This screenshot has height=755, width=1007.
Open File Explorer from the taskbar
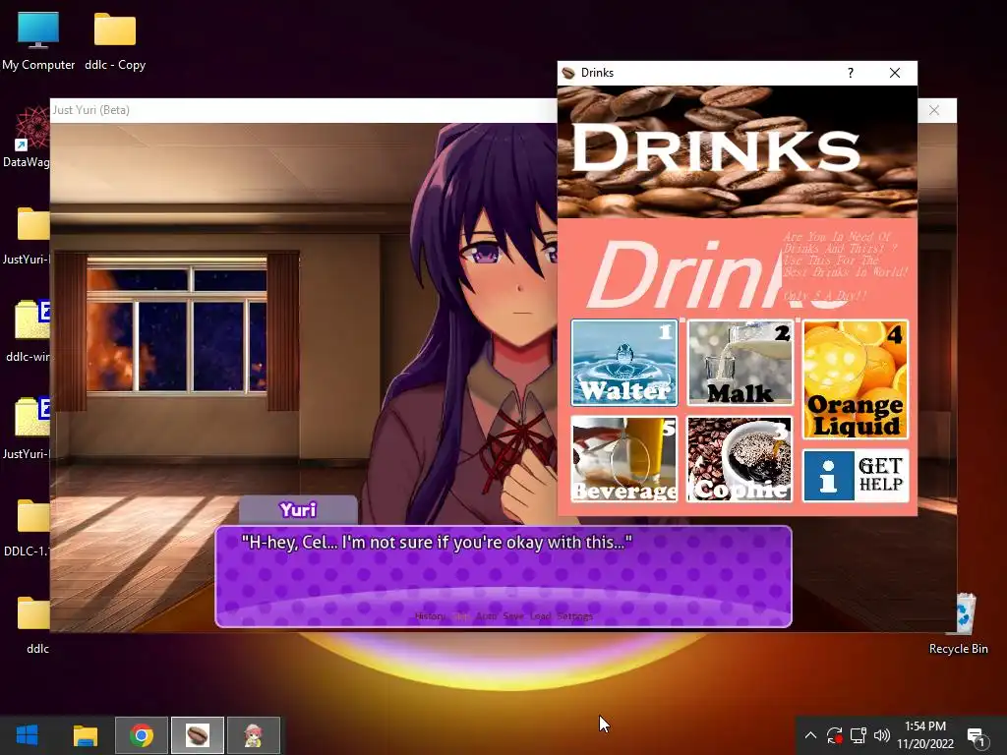click(x=85, y=735)
